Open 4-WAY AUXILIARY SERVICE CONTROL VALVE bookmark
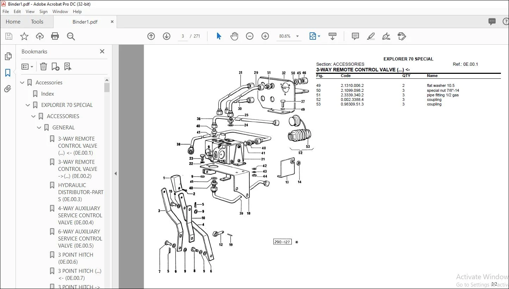This screenshot has height=289, width=509. (80, 216)
